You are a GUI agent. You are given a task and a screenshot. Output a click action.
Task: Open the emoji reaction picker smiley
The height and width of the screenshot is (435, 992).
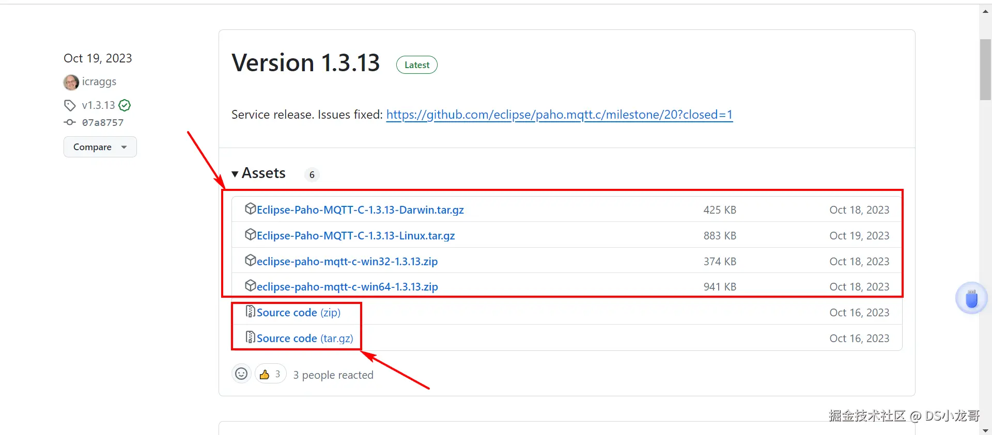[241, 374]
